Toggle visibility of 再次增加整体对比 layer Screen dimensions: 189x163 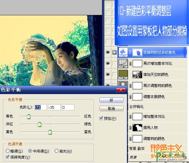pos(108,63)
